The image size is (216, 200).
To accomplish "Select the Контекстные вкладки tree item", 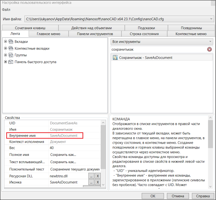I will pos(32,48).
